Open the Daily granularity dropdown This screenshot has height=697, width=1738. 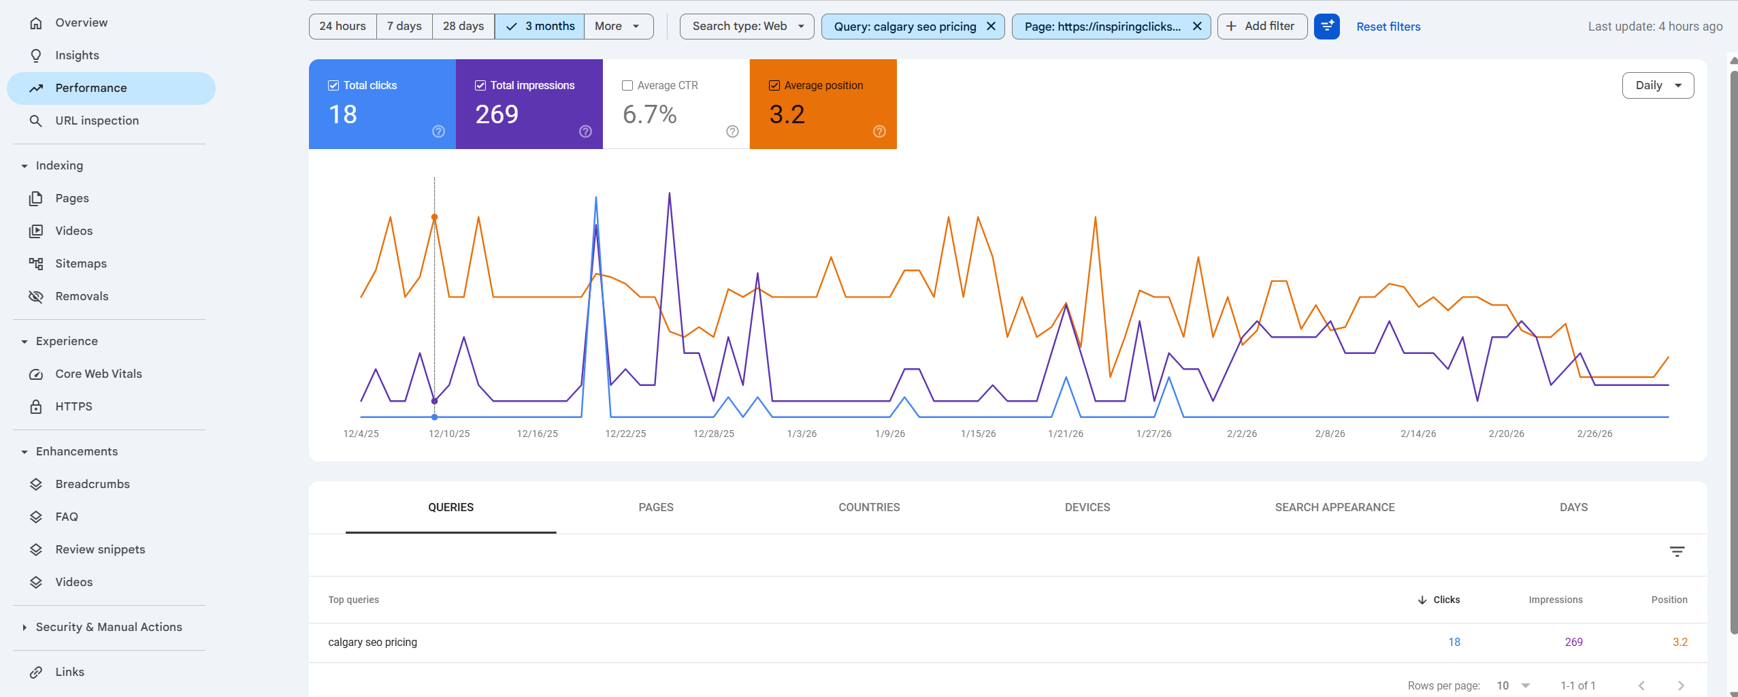[x=1658, y=85]
